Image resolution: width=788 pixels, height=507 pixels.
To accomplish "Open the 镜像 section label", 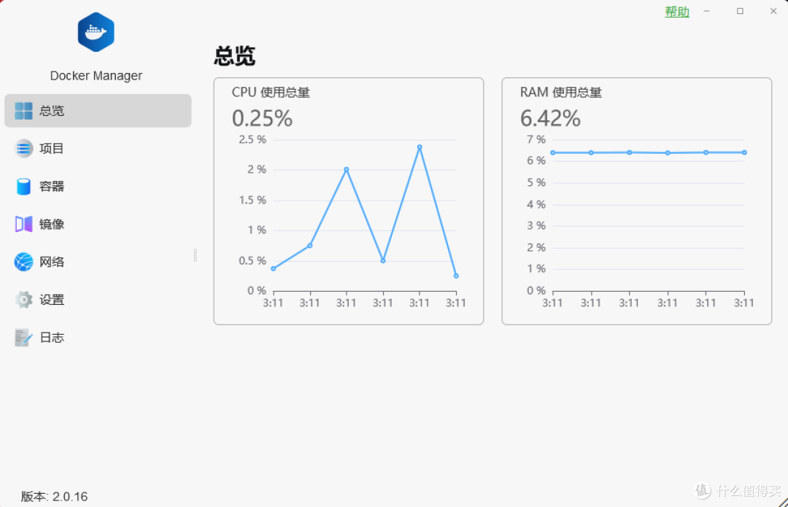I will [x=52, y=224].
